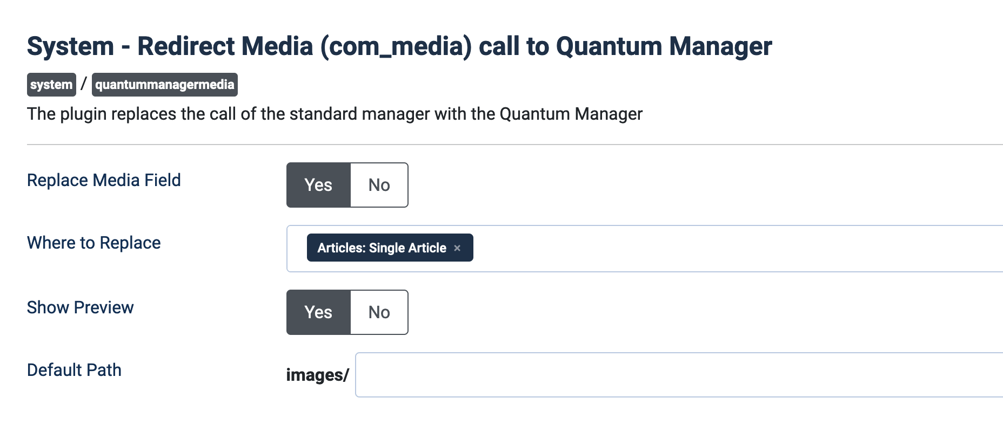The height and width of the screenshot is (425, 1003).
Task: Click the Default Path label
Action: coord(74,370)
